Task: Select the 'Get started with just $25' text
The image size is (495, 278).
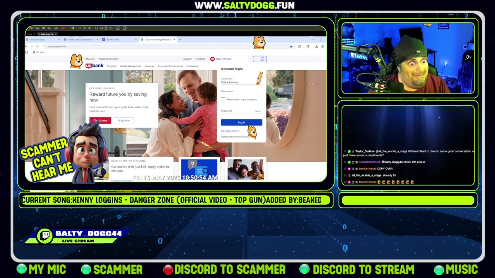Action: [x=140, y=169]
